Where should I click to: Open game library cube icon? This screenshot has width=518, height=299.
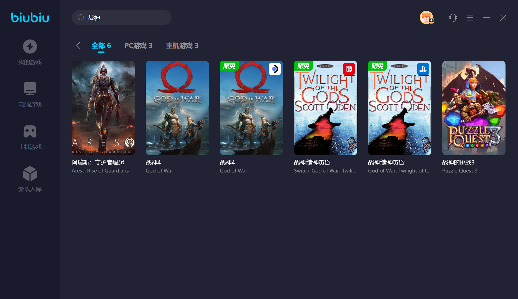30,174
